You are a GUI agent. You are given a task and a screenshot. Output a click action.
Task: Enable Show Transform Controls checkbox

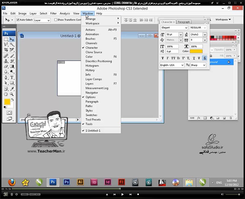click(56, 20)
